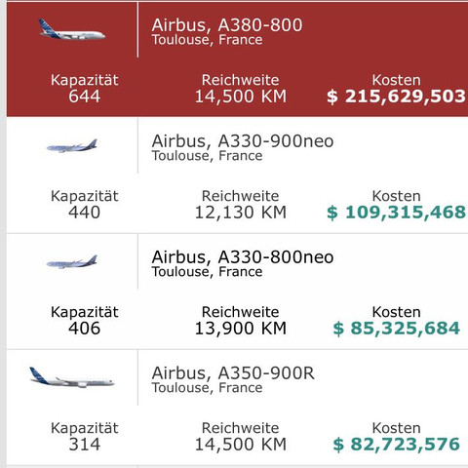This screenshot has height=468, width=468.
Task: Click capacity 406 of the A330-800neo
Action: click(x=84, y=329)
